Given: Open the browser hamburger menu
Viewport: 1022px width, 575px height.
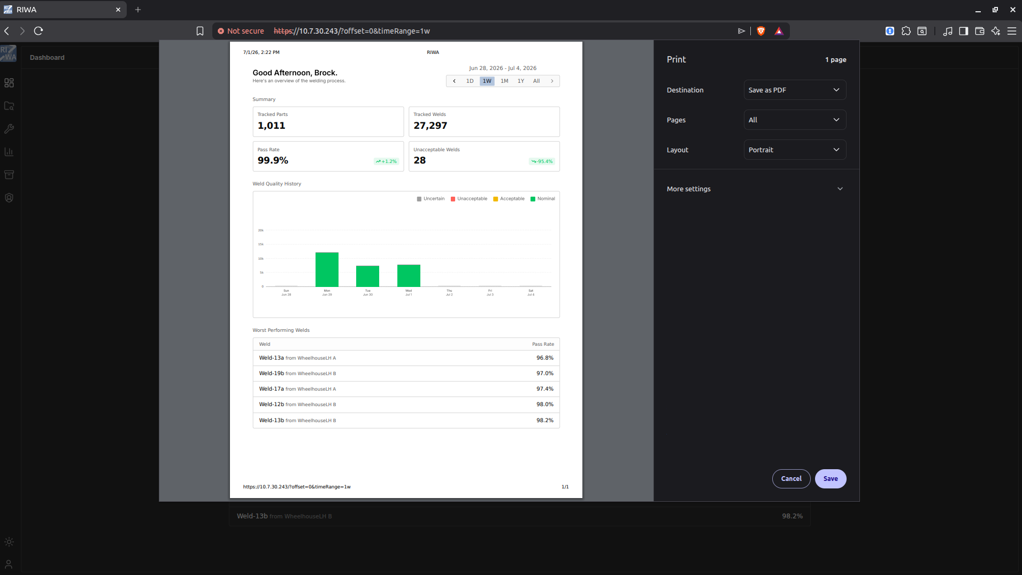Looking at the screenshot, I should (1012, 31).
